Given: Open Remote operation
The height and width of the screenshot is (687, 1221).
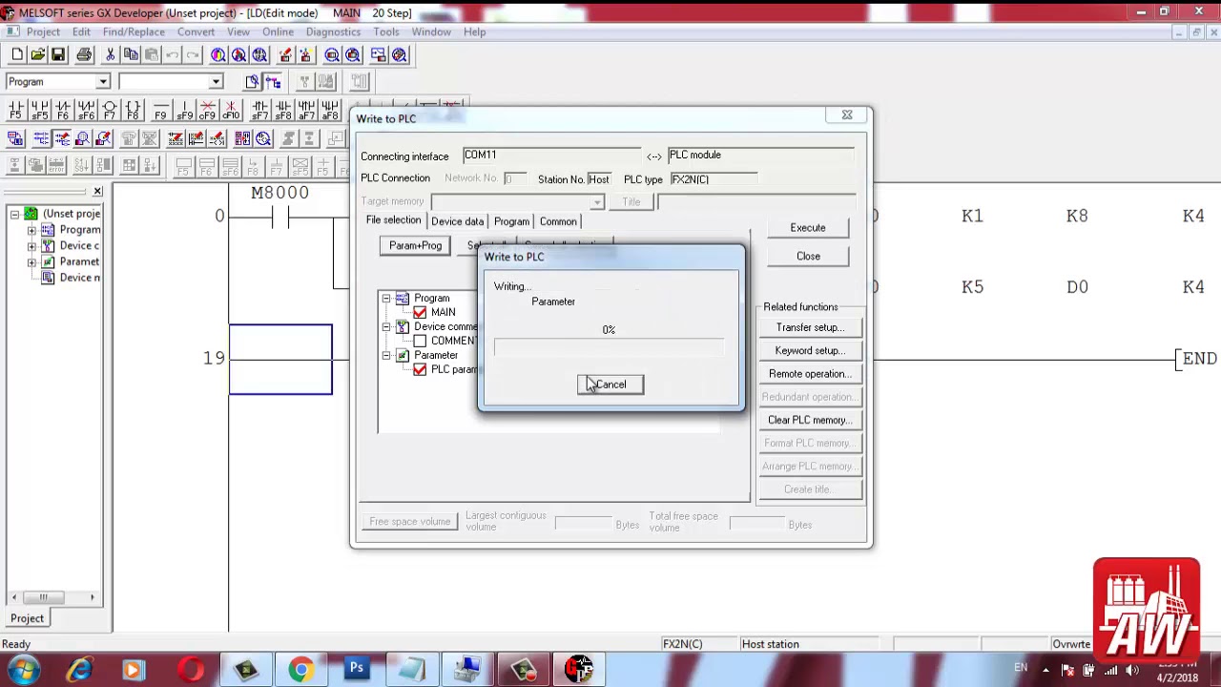Looking at the screenshot, I should coord(810,374).
